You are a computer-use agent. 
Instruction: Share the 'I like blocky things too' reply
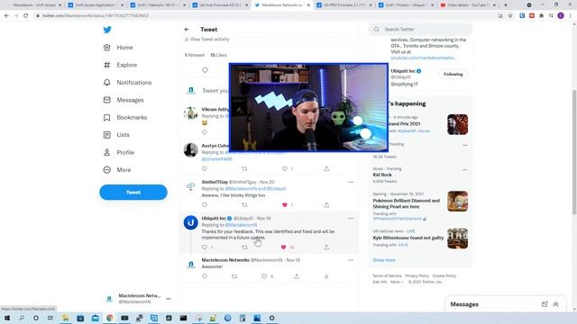point(326,205)
